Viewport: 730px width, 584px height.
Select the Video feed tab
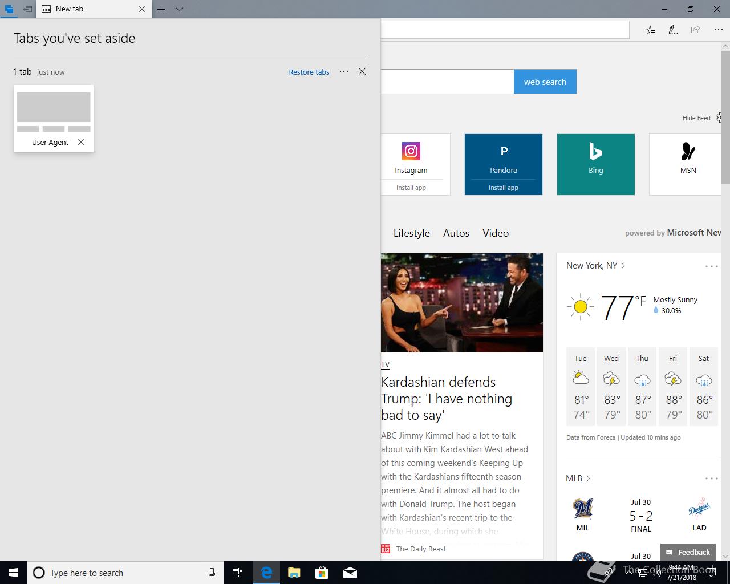(x=496, y=233)
